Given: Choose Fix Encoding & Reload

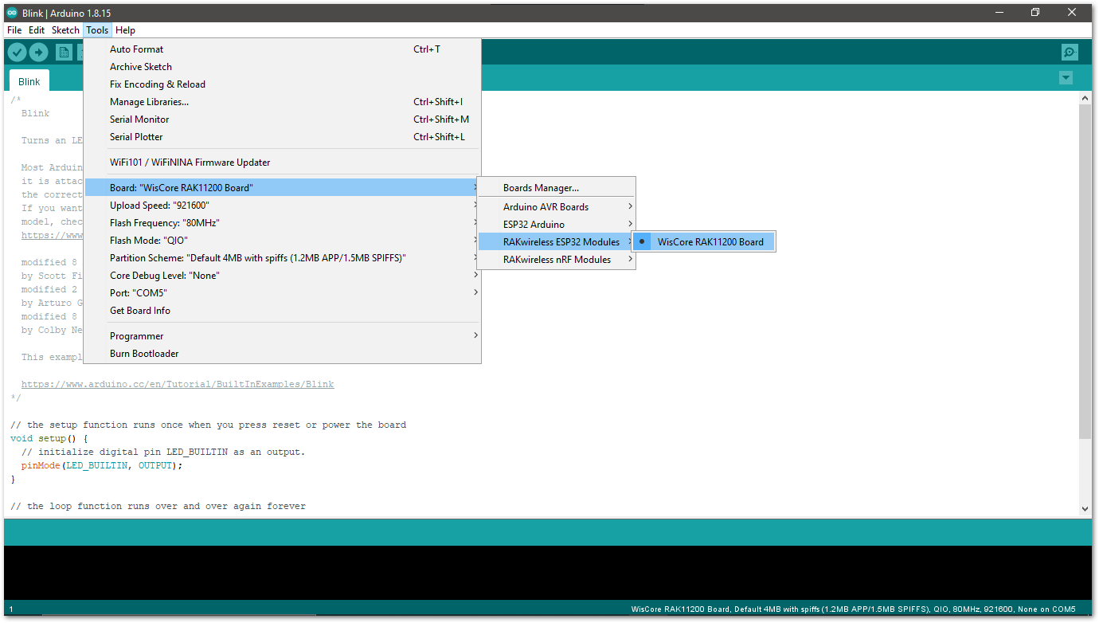Looking at the screenshot, I should 282,84.
